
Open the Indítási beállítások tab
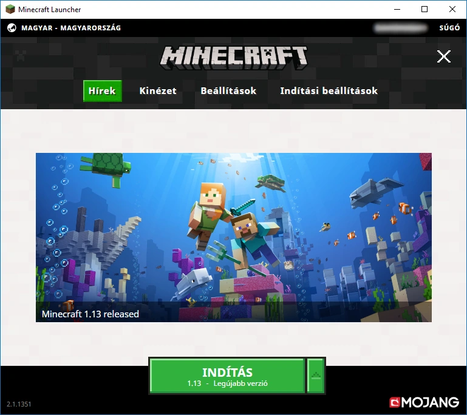[329, 91]
